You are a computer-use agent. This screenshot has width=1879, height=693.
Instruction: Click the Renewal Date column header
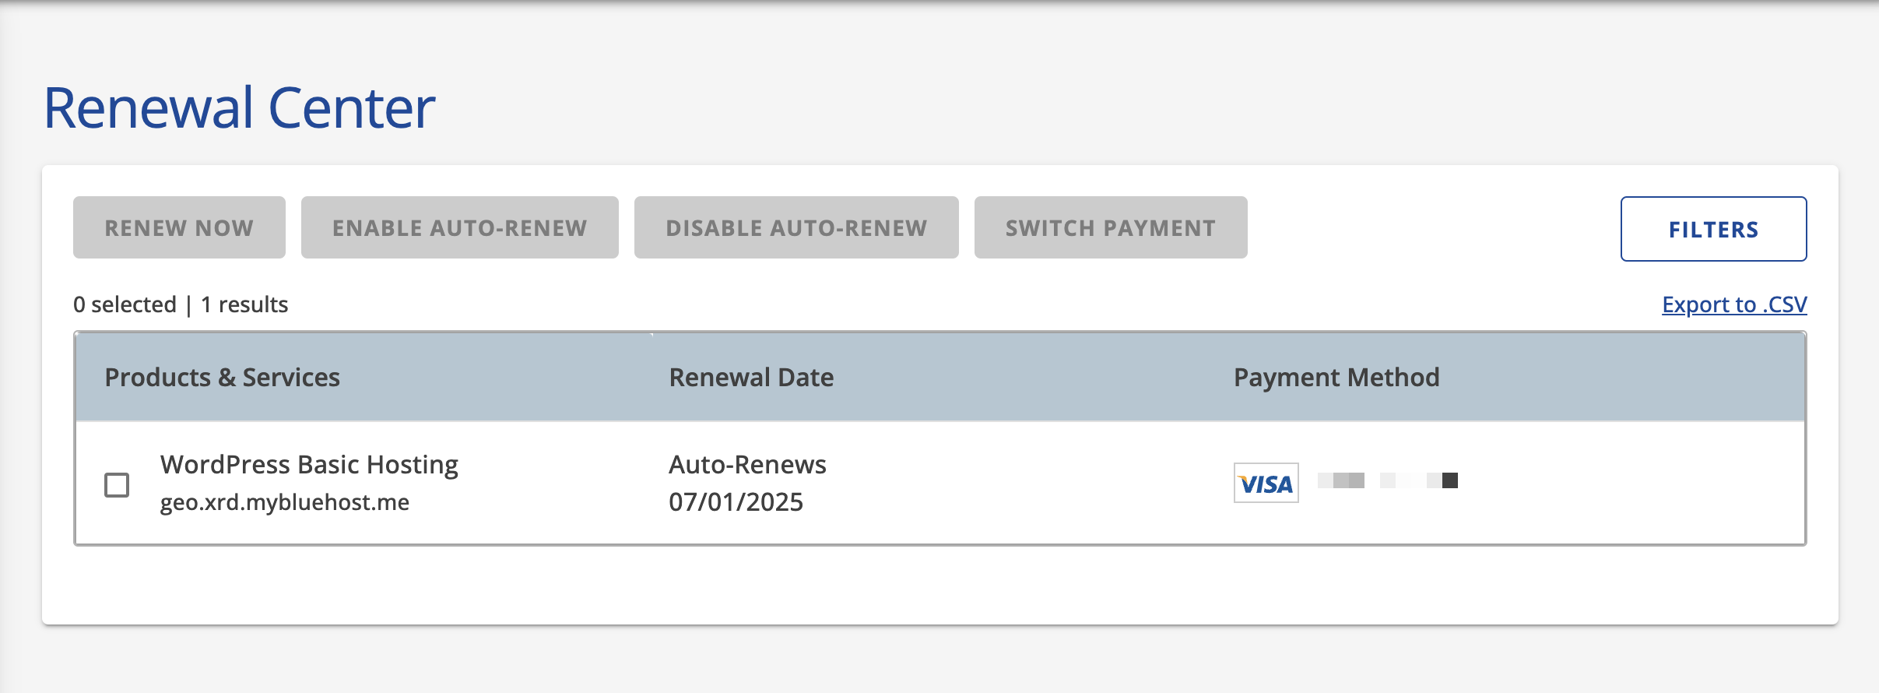(x=751, y=377)
